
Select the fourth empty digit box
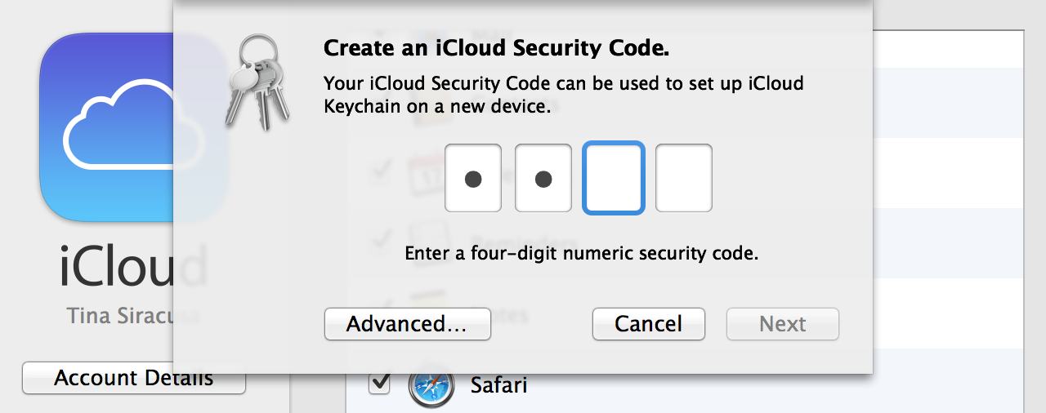(x=684, y=178)
